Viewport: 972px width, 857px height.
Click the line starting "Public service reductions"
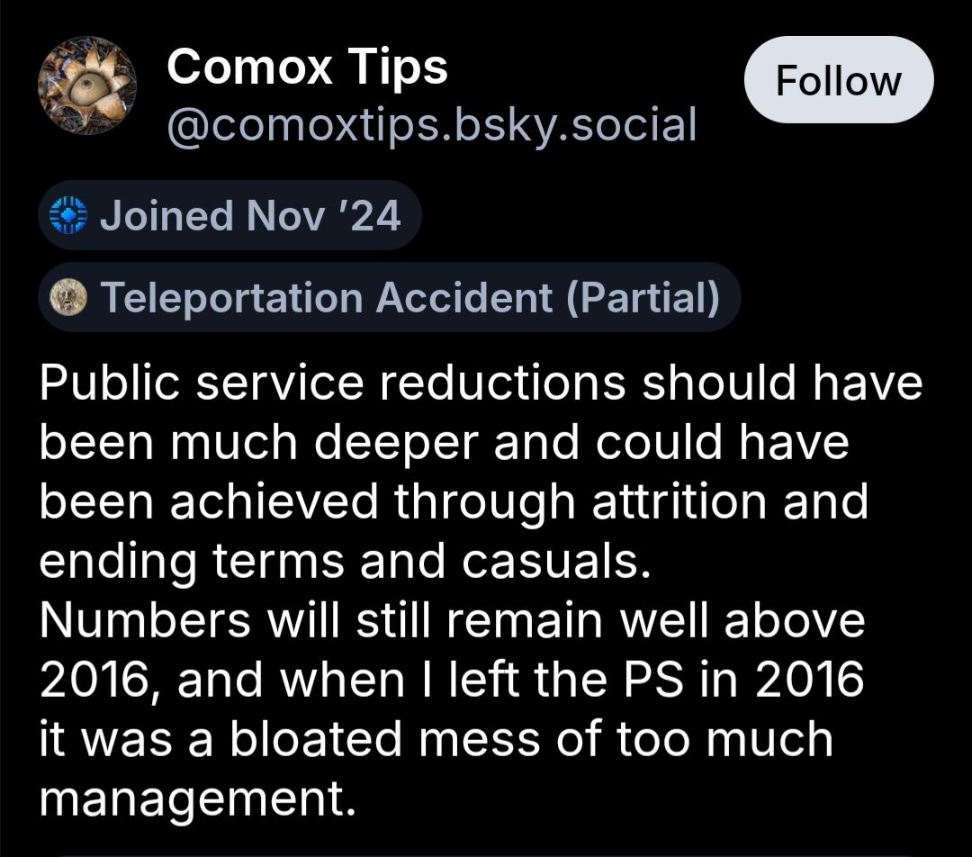(x=481, y=383)
